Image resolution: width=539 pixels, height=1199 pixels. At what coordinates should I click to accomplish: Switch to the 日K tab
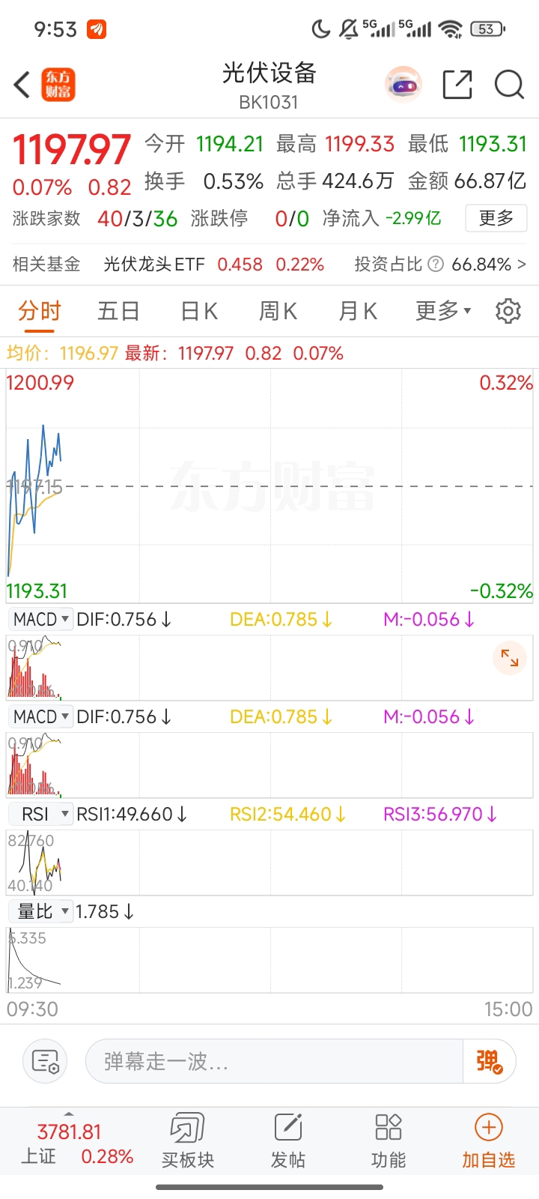tap(199, 311)
